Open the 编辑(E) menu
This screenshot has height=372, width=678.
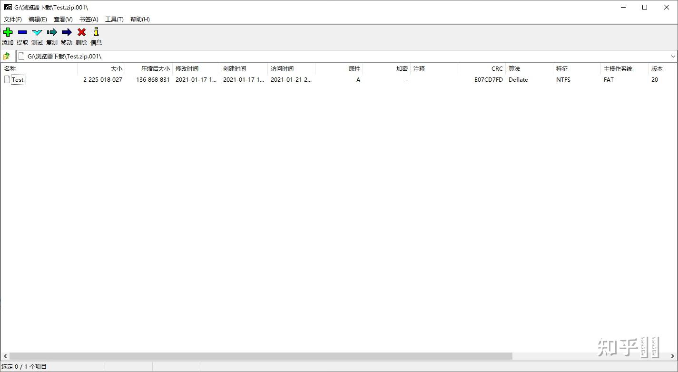(x=38, y=19)
